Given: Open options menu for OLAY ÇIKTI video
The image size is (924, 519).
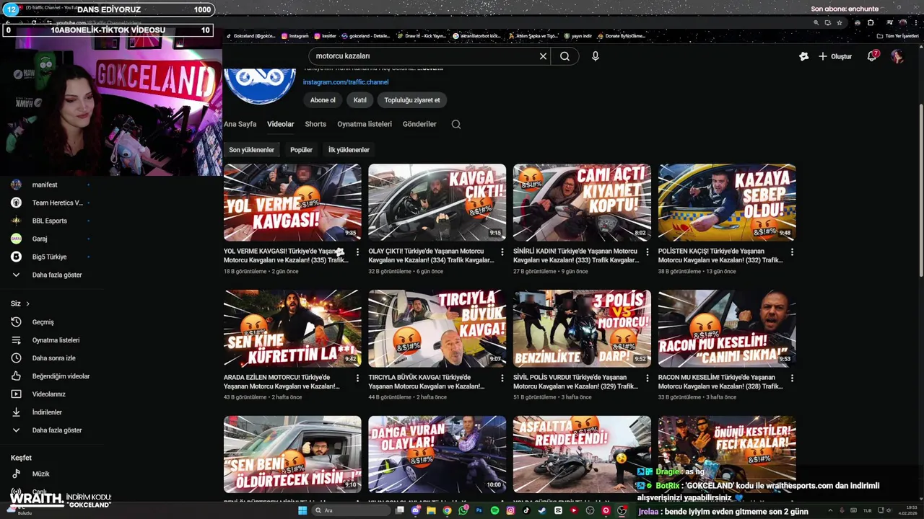Looking at the screenshot, I should (x=502, y=252).
